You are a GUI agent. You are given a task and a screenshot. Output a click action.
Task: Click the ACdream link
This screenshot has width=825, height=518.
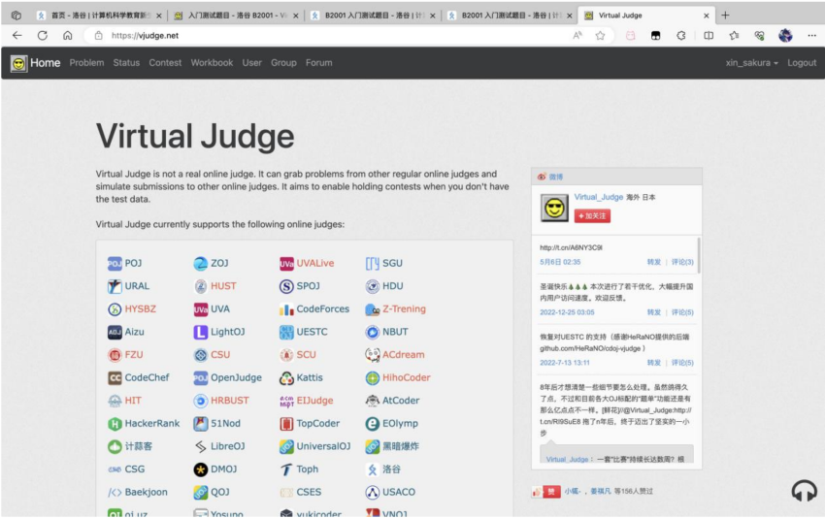pos(404,355)
